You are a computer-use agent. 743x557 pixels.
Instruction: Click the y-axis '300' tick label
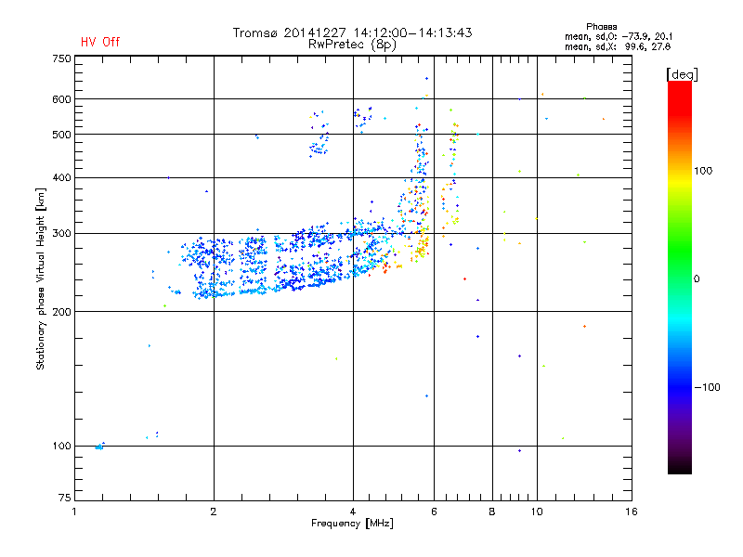(61, 234)
